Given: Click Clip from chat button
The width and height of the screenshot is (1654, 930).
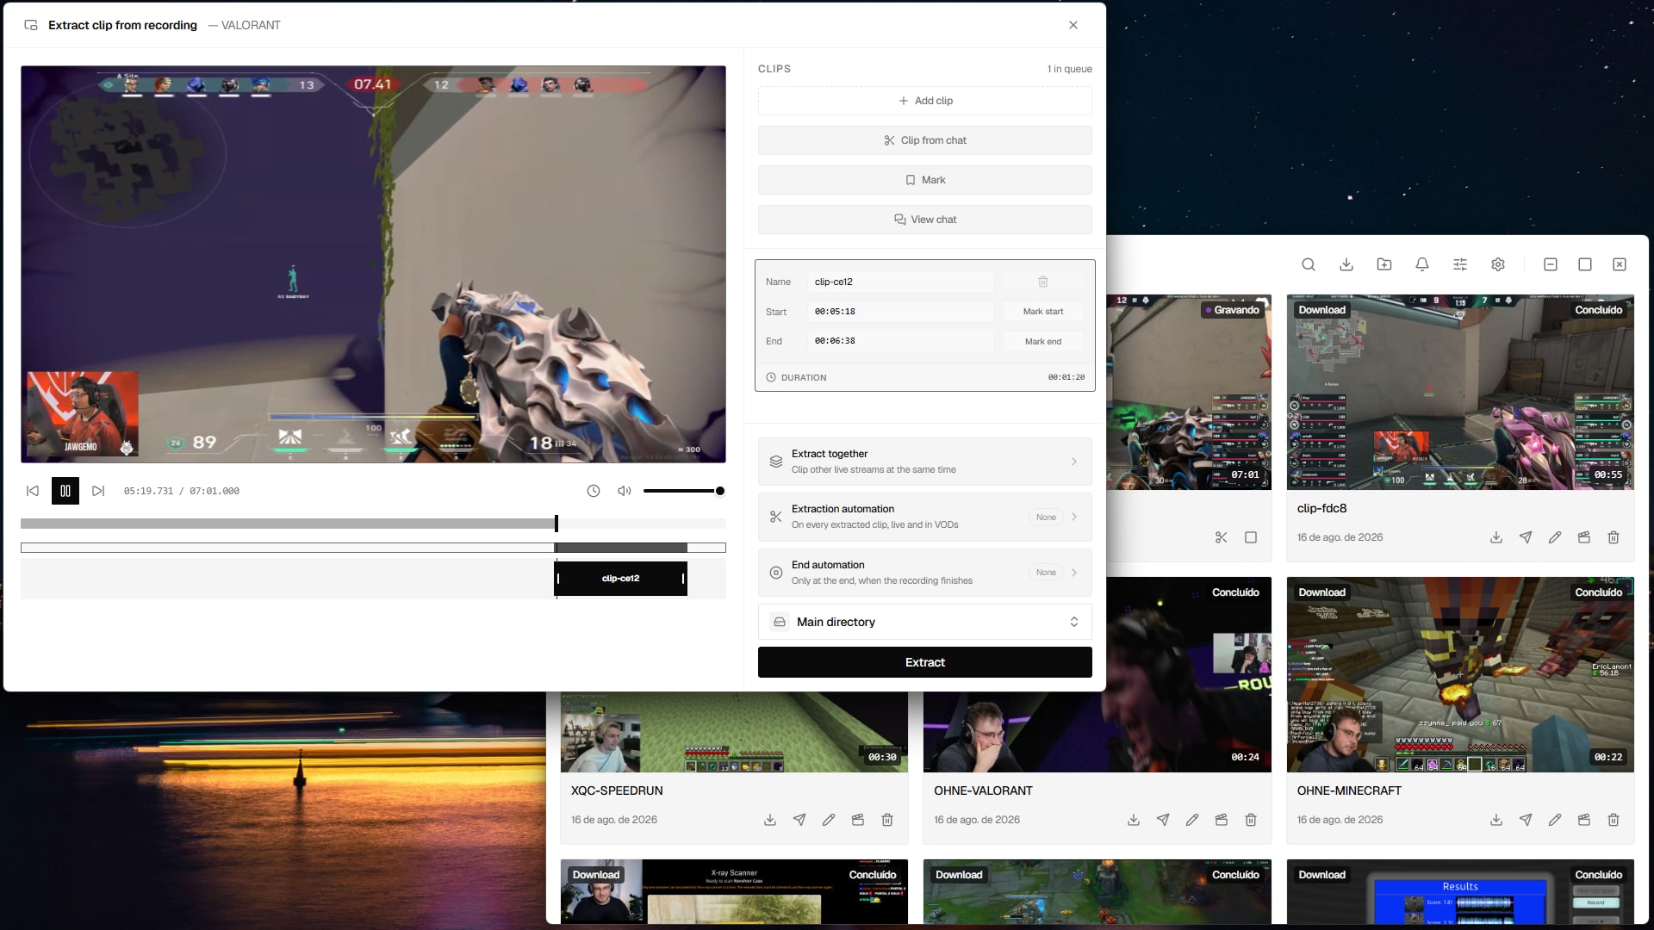Looking at the screenshot, I should (925, 140).
